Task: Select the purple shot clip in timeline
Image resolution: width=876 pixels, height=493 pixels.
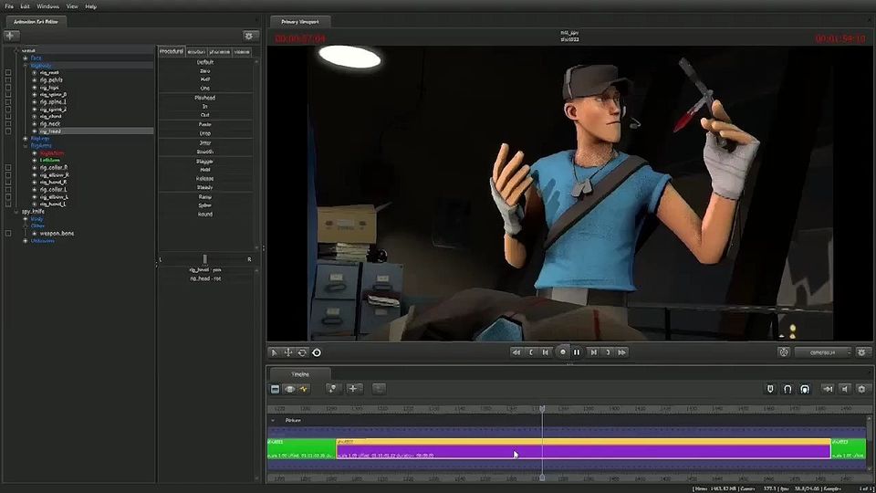Action: (x=583, y=449)
